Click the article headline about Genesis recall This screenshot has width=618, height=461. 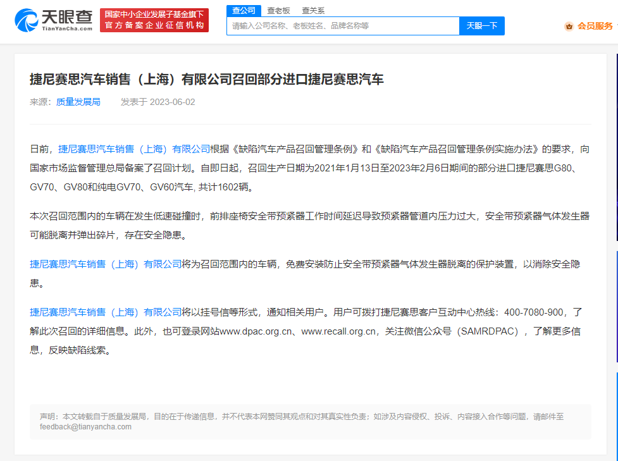coord(206,79)
